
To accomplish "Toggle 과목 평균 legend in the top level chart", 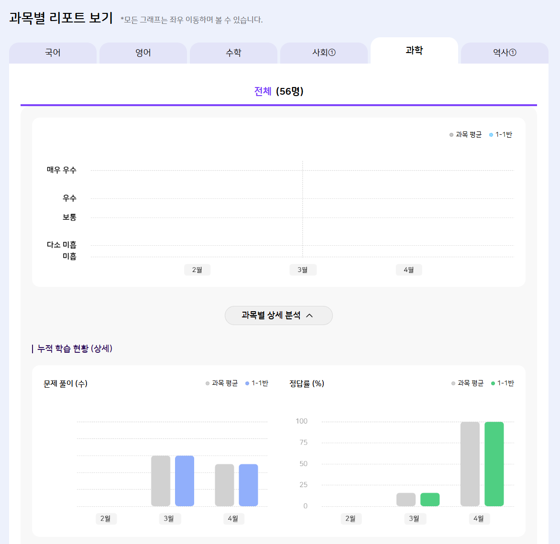I will [466, 135].
